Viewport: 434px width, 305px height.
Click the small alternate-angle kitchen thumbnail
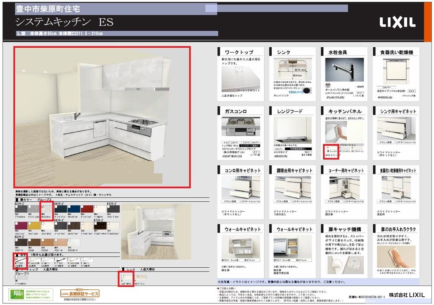click(x=156, y=231)
